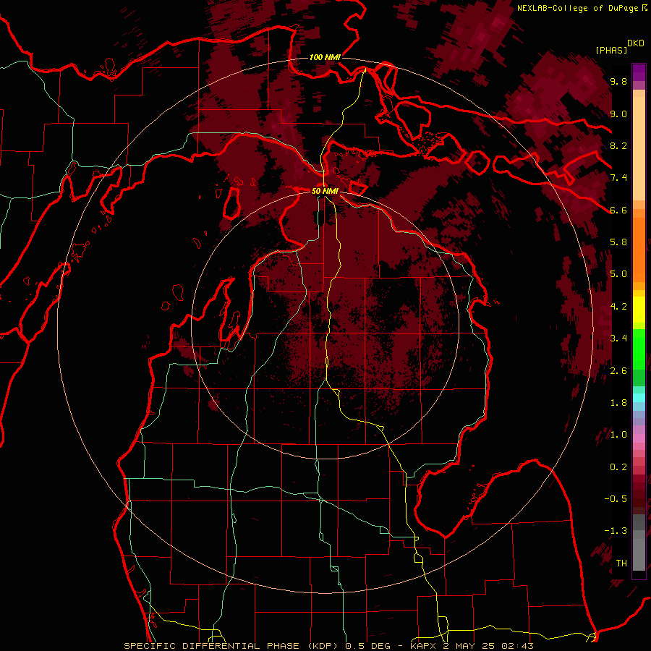Select the 9.0 value on color scale
651x651 pixels.
coord(618,114)
